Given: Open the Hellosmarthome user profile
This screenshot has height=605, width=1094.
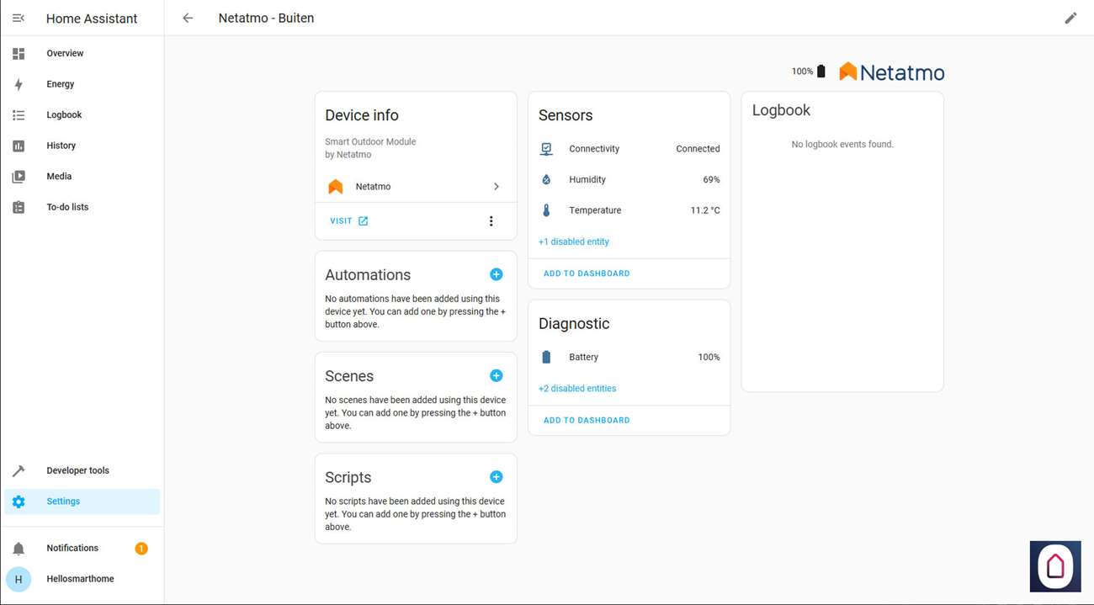Looking at the screenshot, I should click(80, 579).
